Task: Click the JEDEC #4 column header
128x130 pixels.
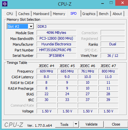Action: point(46,66)
